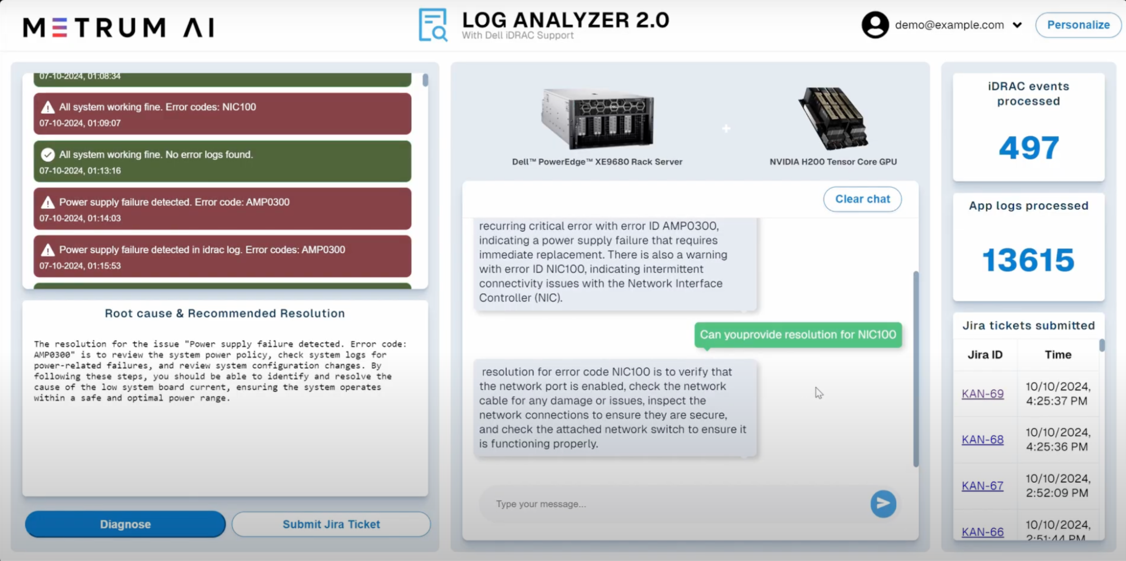Click the NVIDIA H200 GPU image
Screen dimensions: 1126x561
click(833, 118)
